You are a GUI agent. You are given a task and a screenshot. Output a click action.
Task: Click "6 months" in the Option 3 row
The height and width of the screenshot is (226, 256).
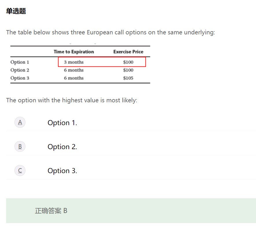tap(74, 78)
